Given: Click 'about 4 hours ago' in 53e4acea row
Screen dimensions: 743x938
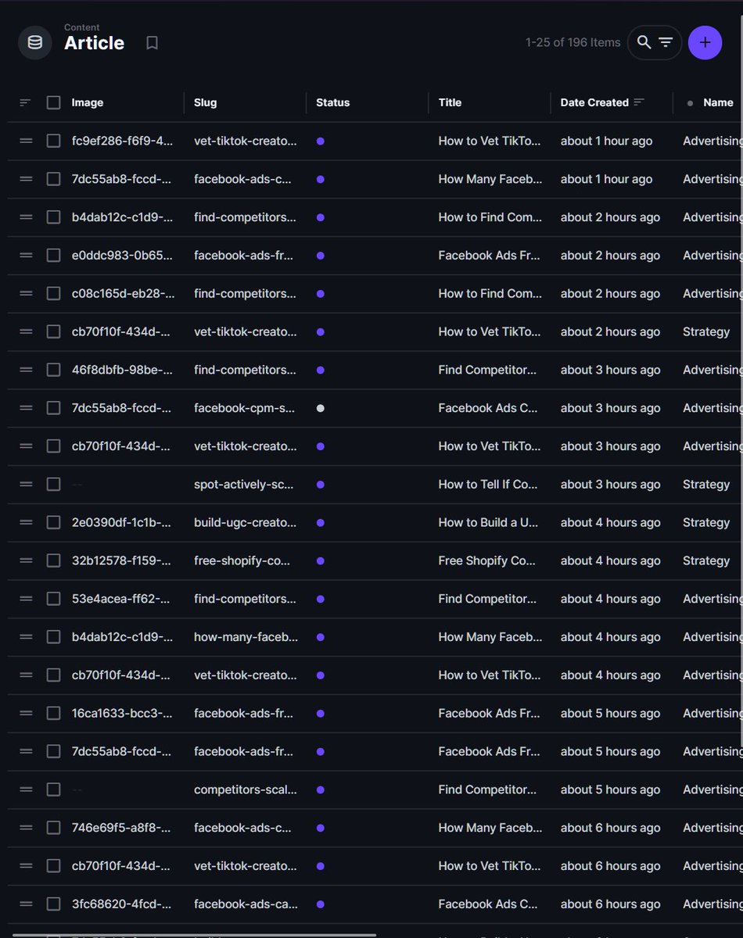Looking at the screenshot, I should (610, 599).
